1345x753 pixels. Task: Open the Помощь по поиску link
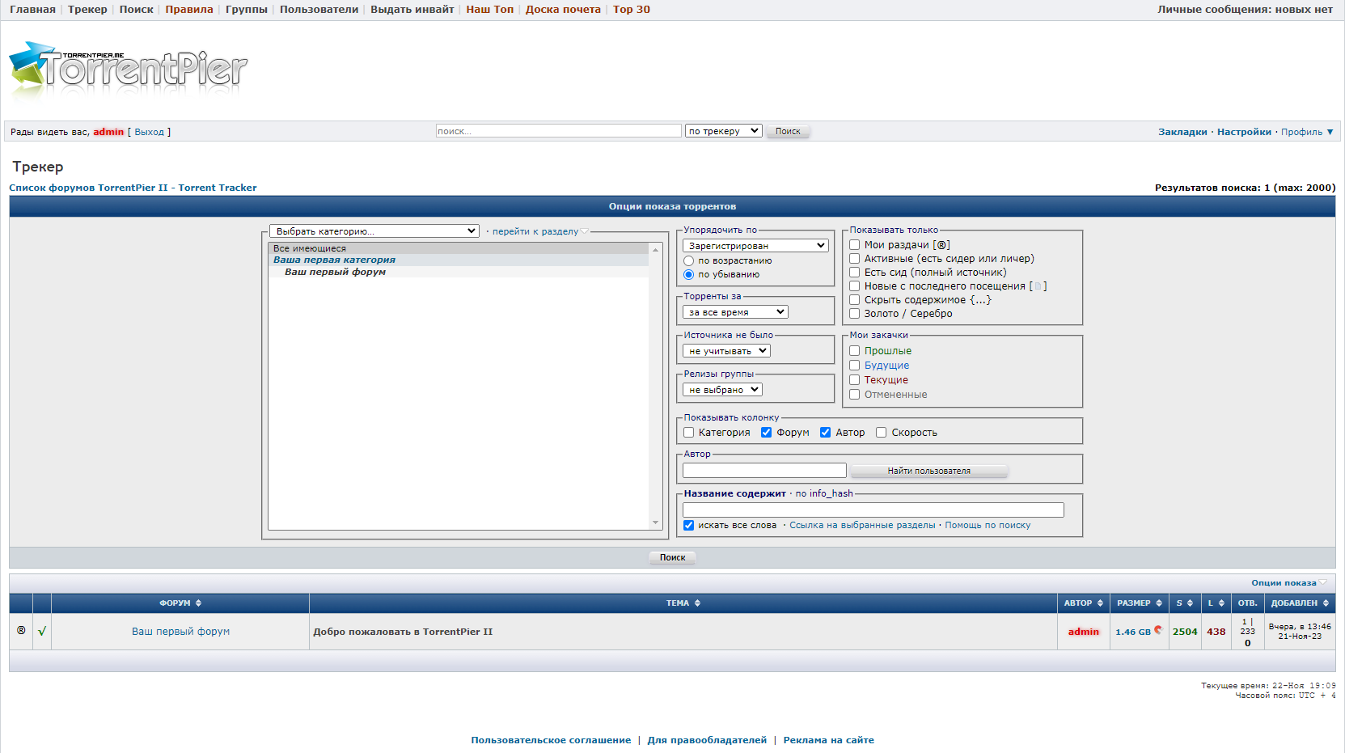(988, 526)
